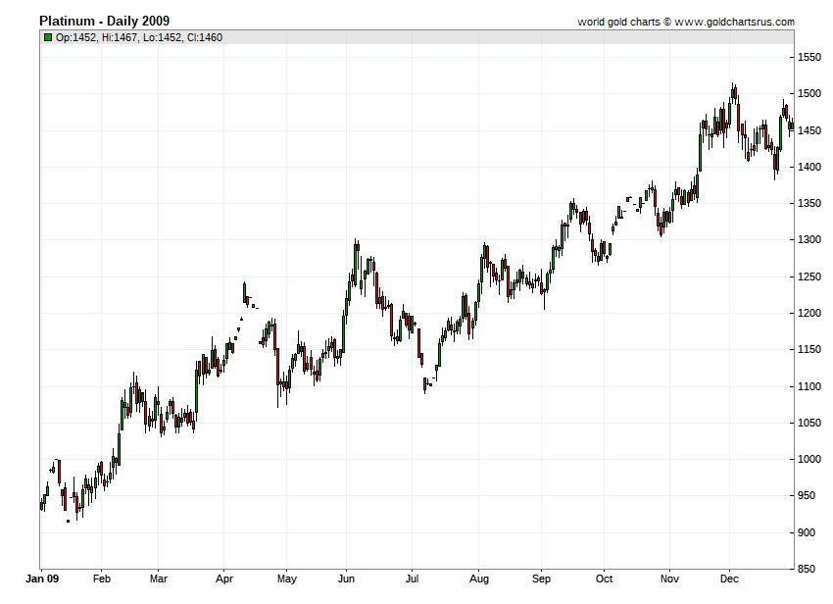Click the 1400 price axis label

[809, 167]
